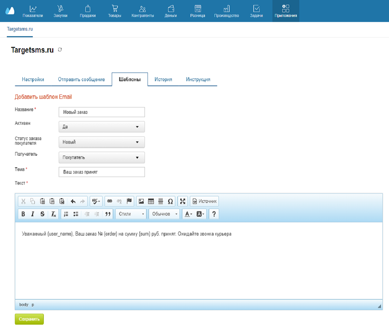389x328 pixels.
Task: Switch to the Отправить сообщение tab
Action: click(82, 79)
